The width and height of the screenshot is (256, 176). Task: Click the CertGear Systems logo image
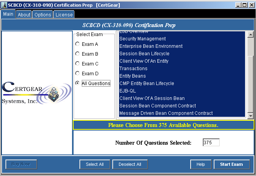(37, 93)
